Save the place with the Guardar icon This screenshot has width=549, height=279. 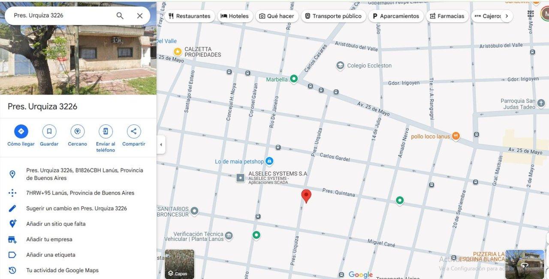[49, 131]
